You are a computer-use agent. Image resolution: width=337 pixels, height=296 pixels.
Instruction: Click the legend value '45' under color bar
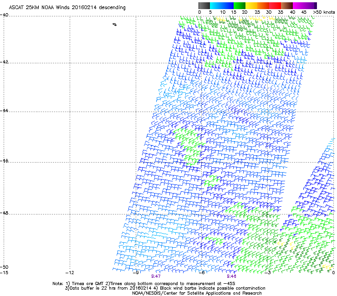point(304,12)
